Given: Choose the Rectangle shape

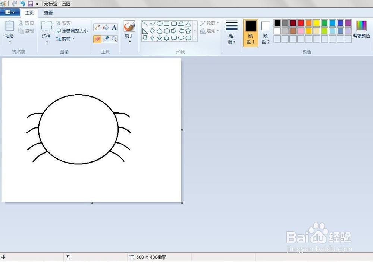Looking at the screenshot, I should click(x=167, y=24).
